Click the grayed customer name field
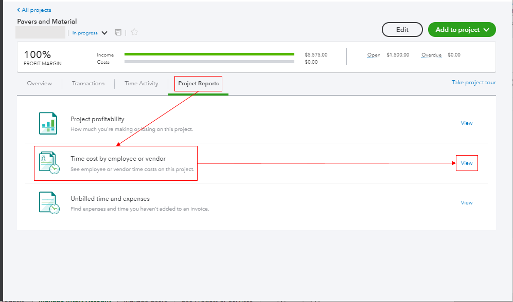Screen dimensions: 513x302 (40, 33)
